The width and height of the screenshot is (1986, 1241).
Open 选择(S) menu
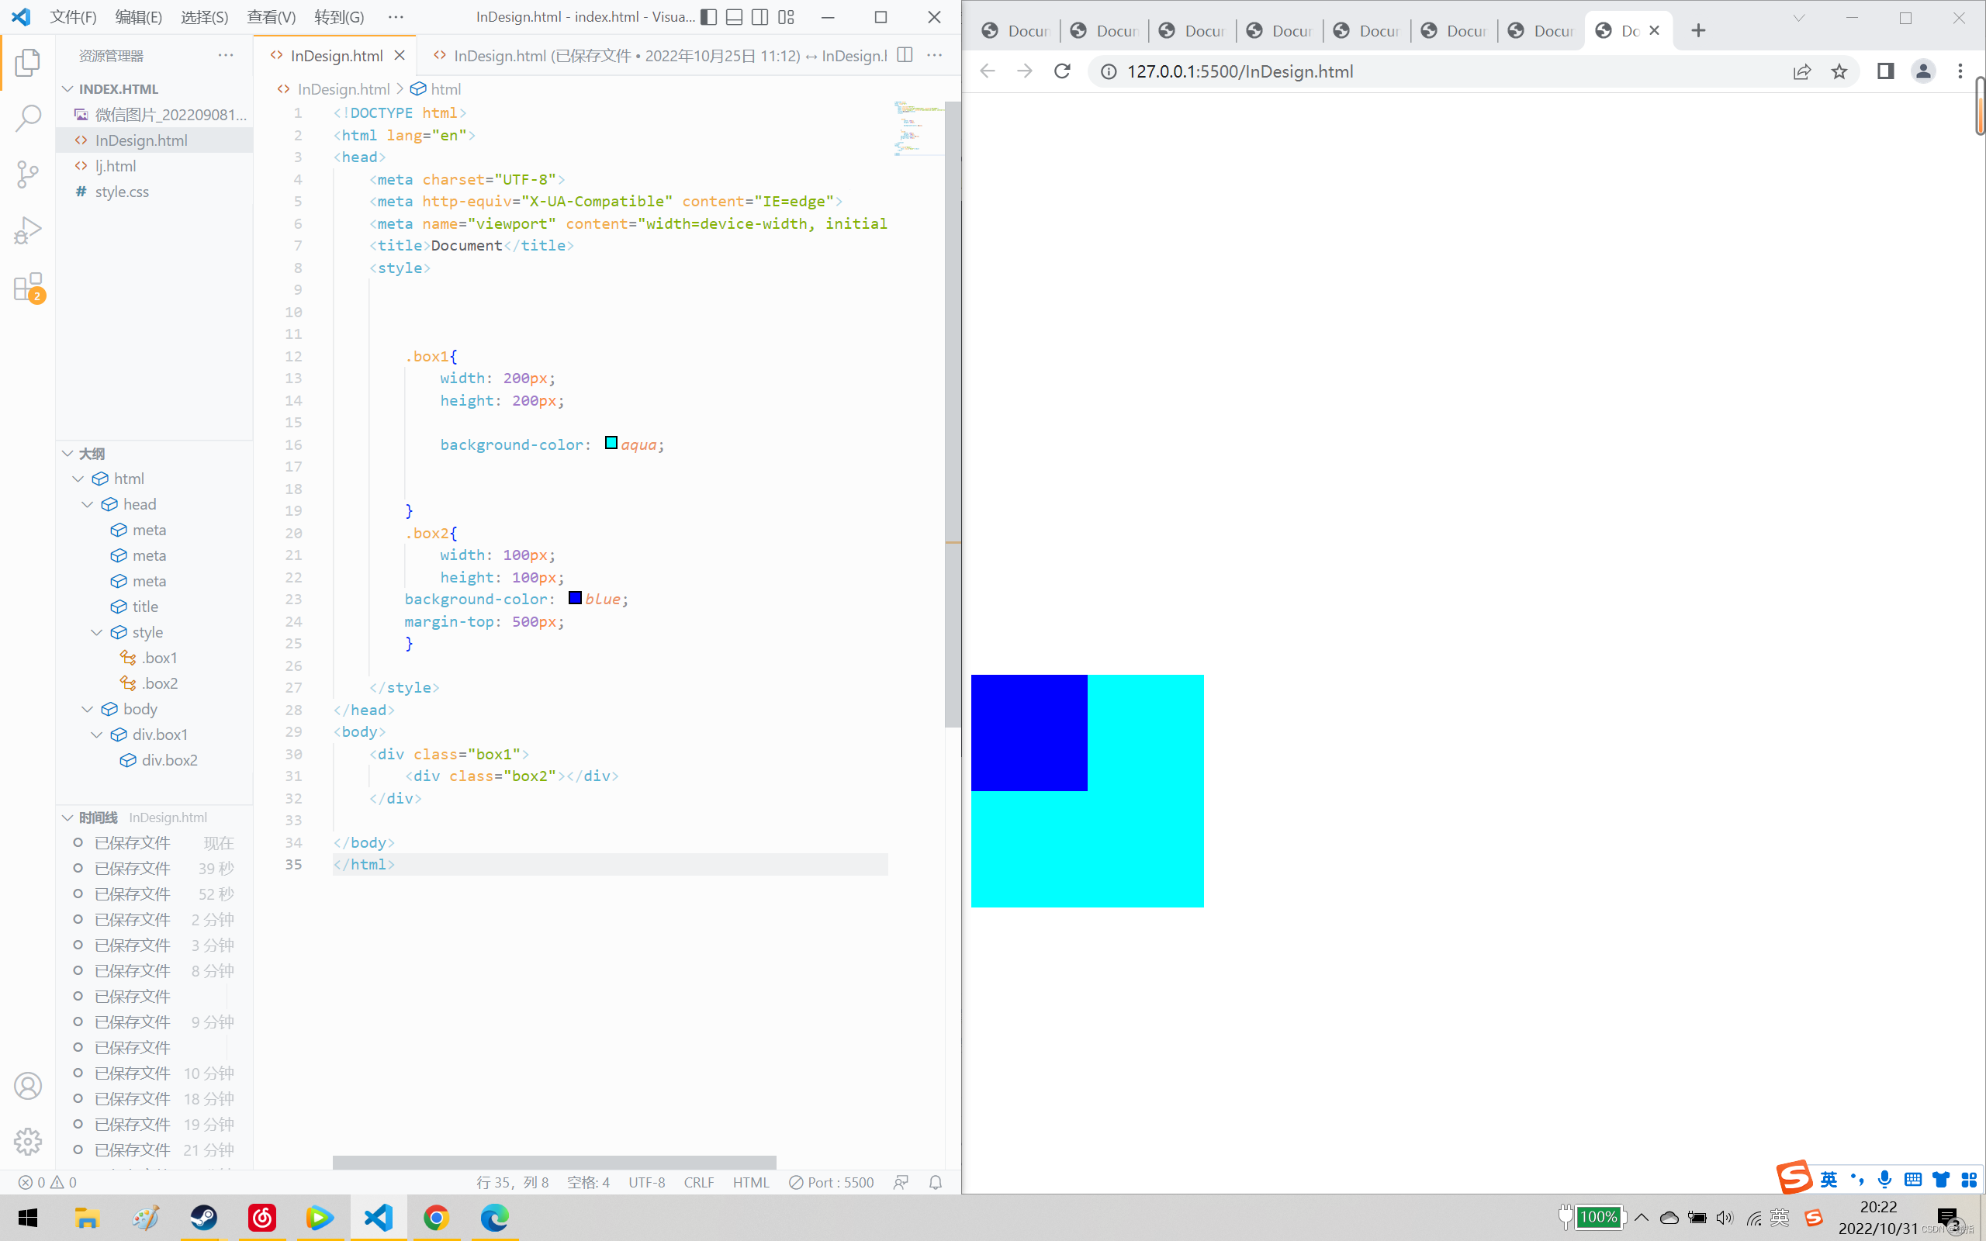(x=204, y=17)
